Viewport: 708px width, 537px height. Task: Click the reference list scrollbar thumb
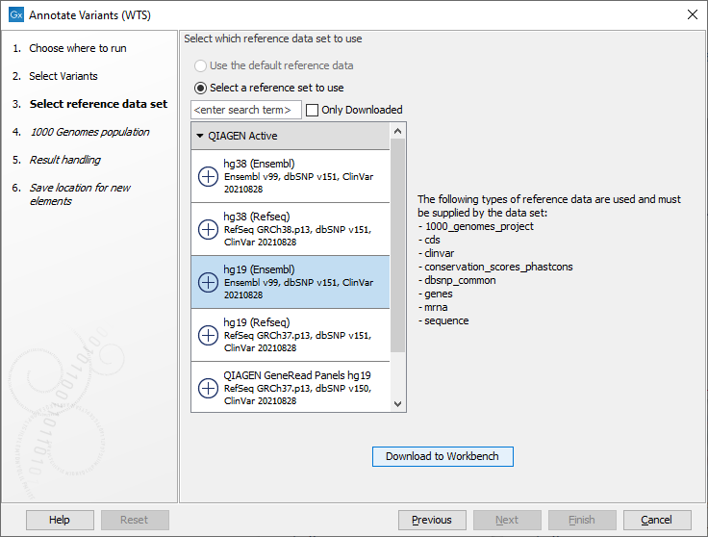[397, 245]
